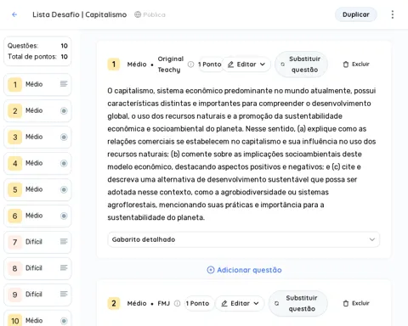Select question 10 Médio in sidebar

point(37,320)
